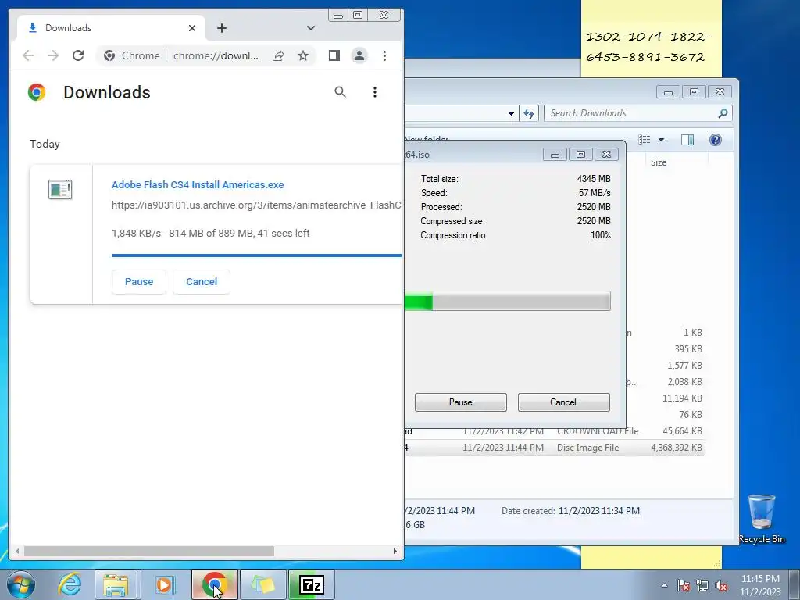Search downloads using magnifier icon
Viewport: 800px width, 600px height.
[341, 92]
